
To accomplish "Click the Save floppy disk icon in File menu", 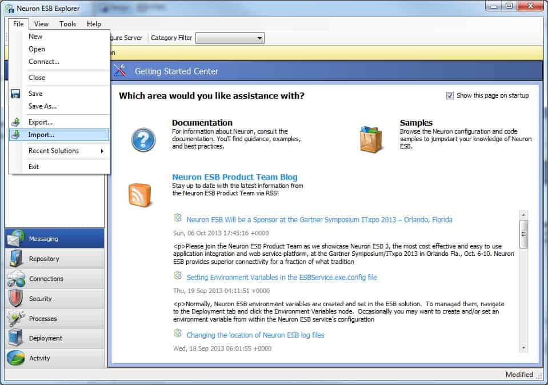I will tap(15, 94).
